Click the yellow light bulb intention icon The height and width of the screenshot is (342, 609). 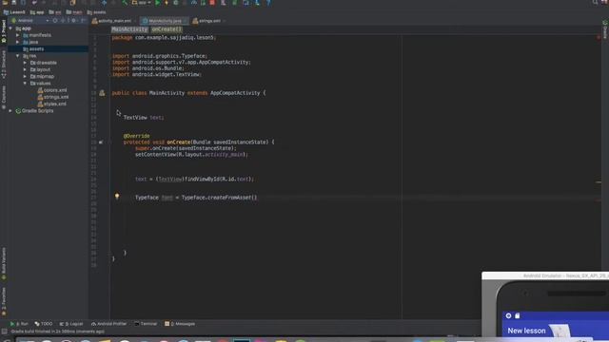point(117,197)
